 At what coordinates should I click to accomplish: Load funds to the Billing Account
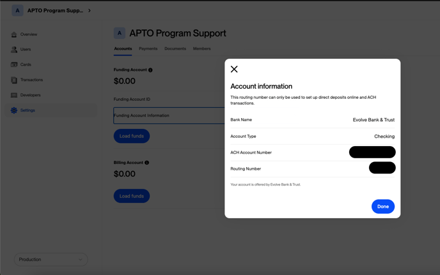coord(132,196)
